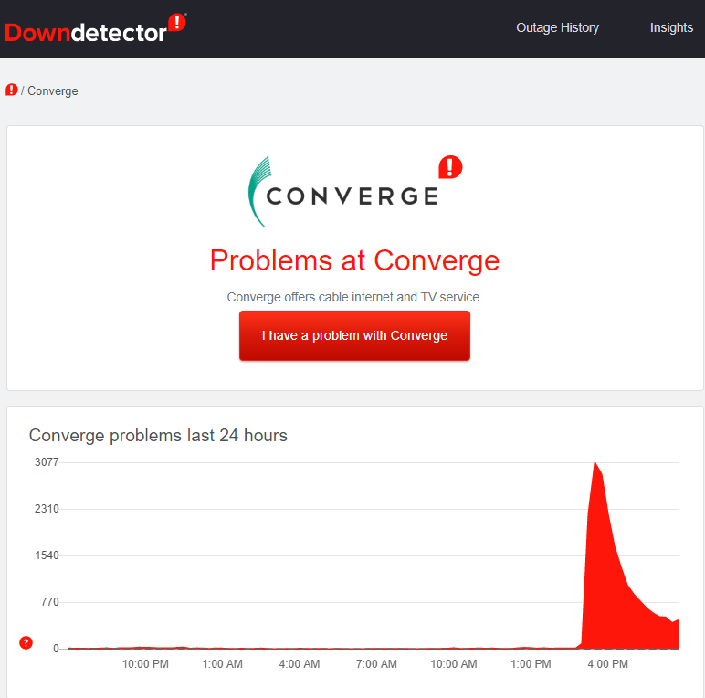Click the red question mark chart help icon
Viewport: 705px width, 698px height.
[x=26, y=642]
